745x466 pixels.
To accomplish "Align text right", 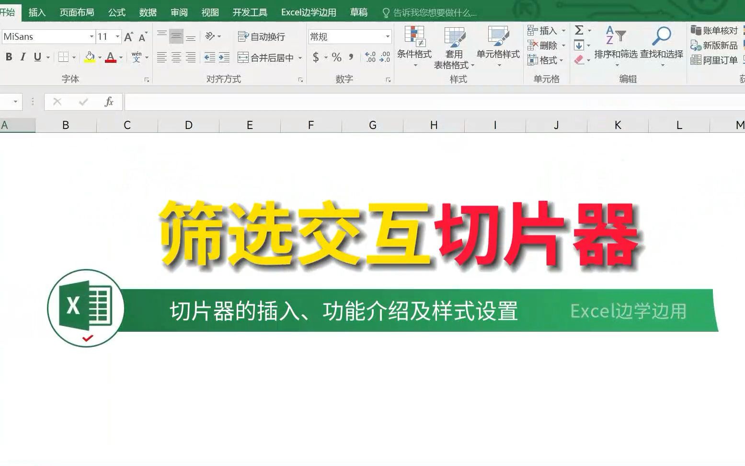I will 191,58.
